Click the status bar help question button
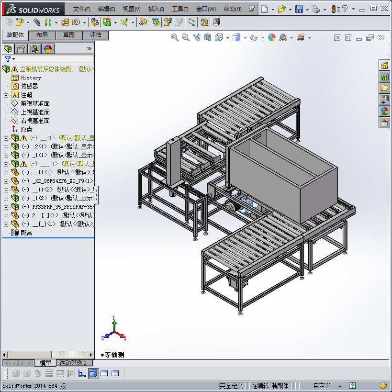 [x=352, y=385]
